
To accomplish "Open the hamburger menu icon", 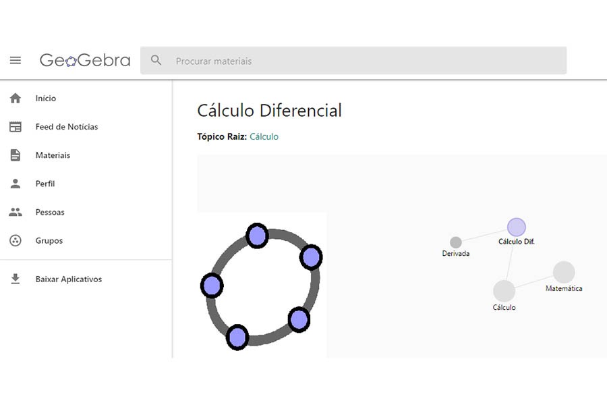I will click(x=16, y=61).
